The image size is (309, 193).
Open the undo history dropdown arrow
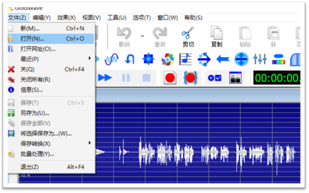point(142,36)
